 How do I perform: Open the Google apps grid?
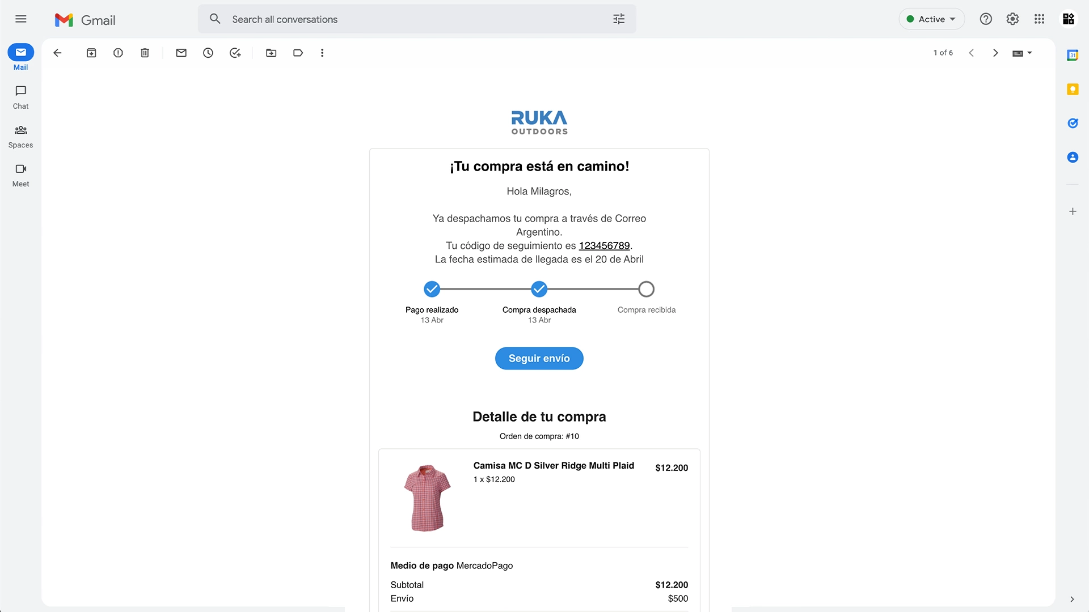[1039, 19]
